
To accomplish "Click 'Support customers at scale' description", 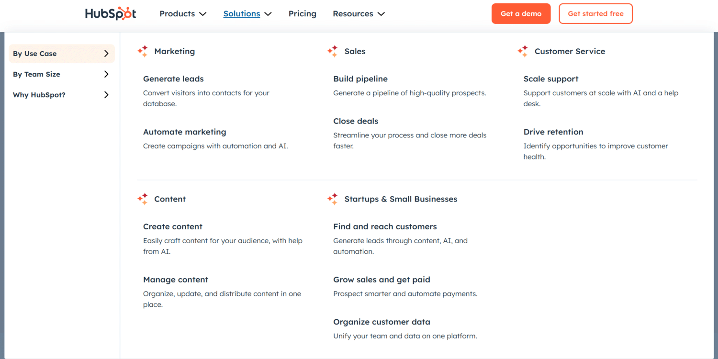I will point(601,98).
